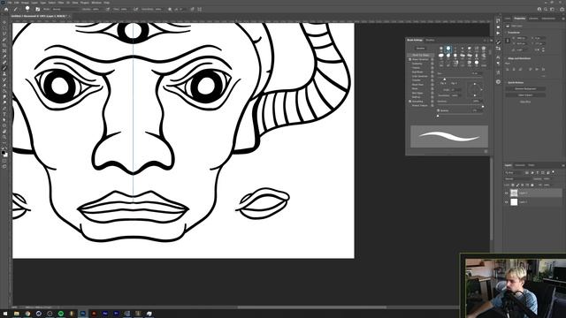Switch to the Adjustments tab
This screenshot has width=566, height=318.
548,19
